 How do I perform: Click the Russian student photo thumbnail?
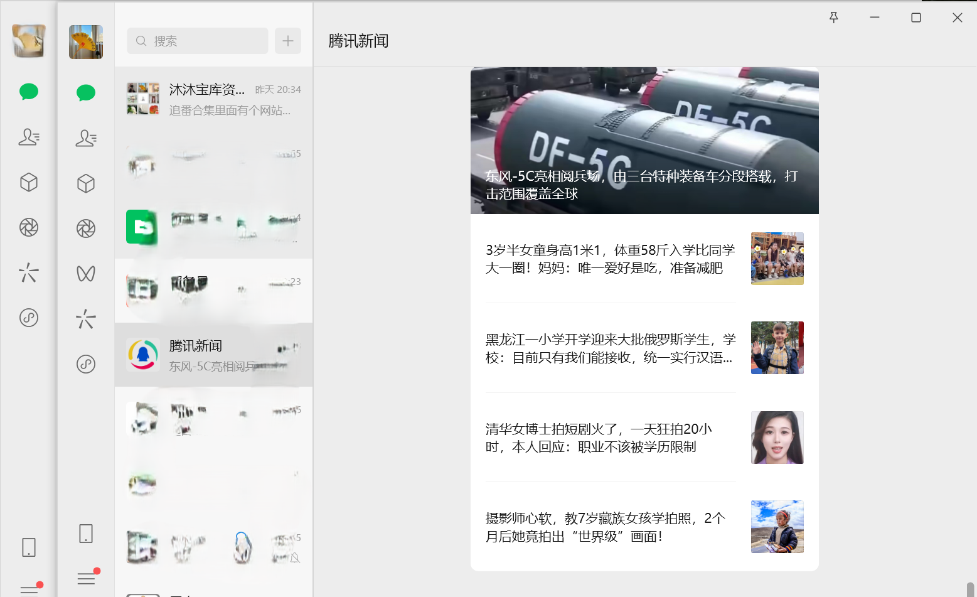tap(777, 347)
